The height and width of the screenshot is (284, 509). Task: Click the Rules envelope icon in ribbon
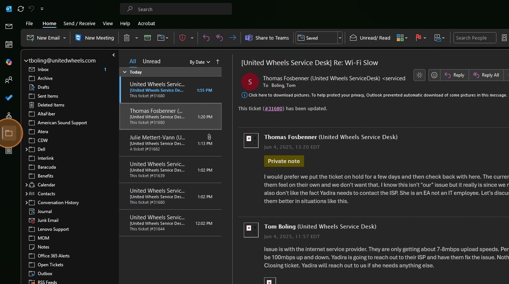click(438, 38)
